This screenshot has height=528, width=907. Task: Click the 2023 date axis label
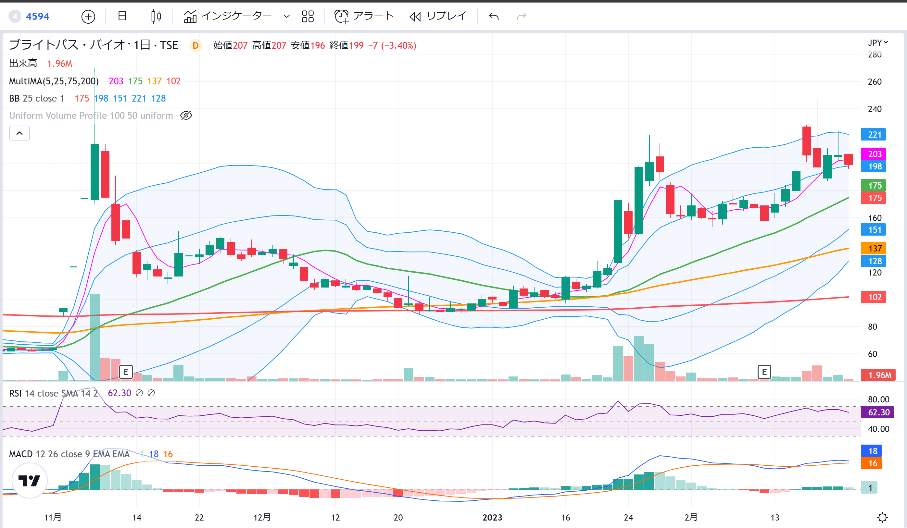click(x=492, y=517)
